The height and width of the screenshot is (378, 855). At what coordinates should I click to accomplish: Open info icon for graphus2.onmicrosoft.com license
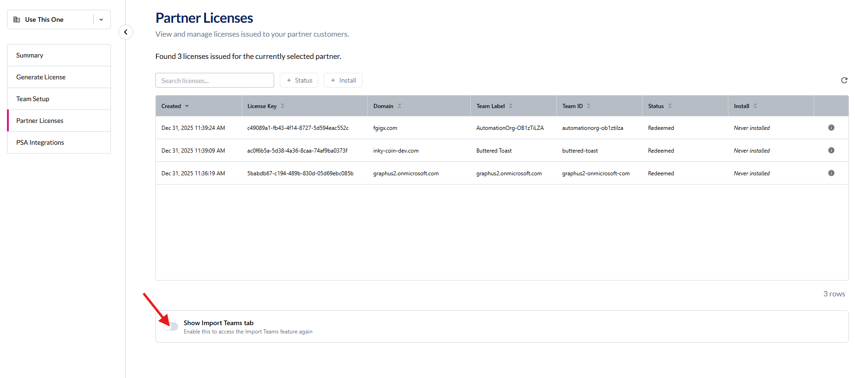coord(831,173)
